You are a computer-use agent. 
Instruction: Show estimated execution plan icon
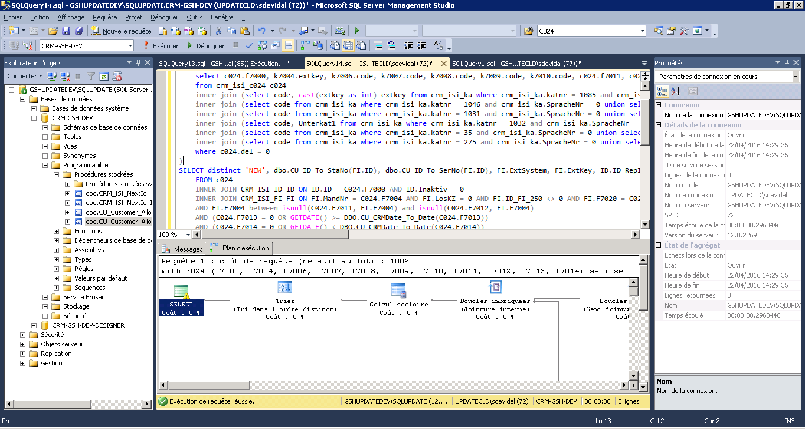pyautogui.click(x=262, y=45)
